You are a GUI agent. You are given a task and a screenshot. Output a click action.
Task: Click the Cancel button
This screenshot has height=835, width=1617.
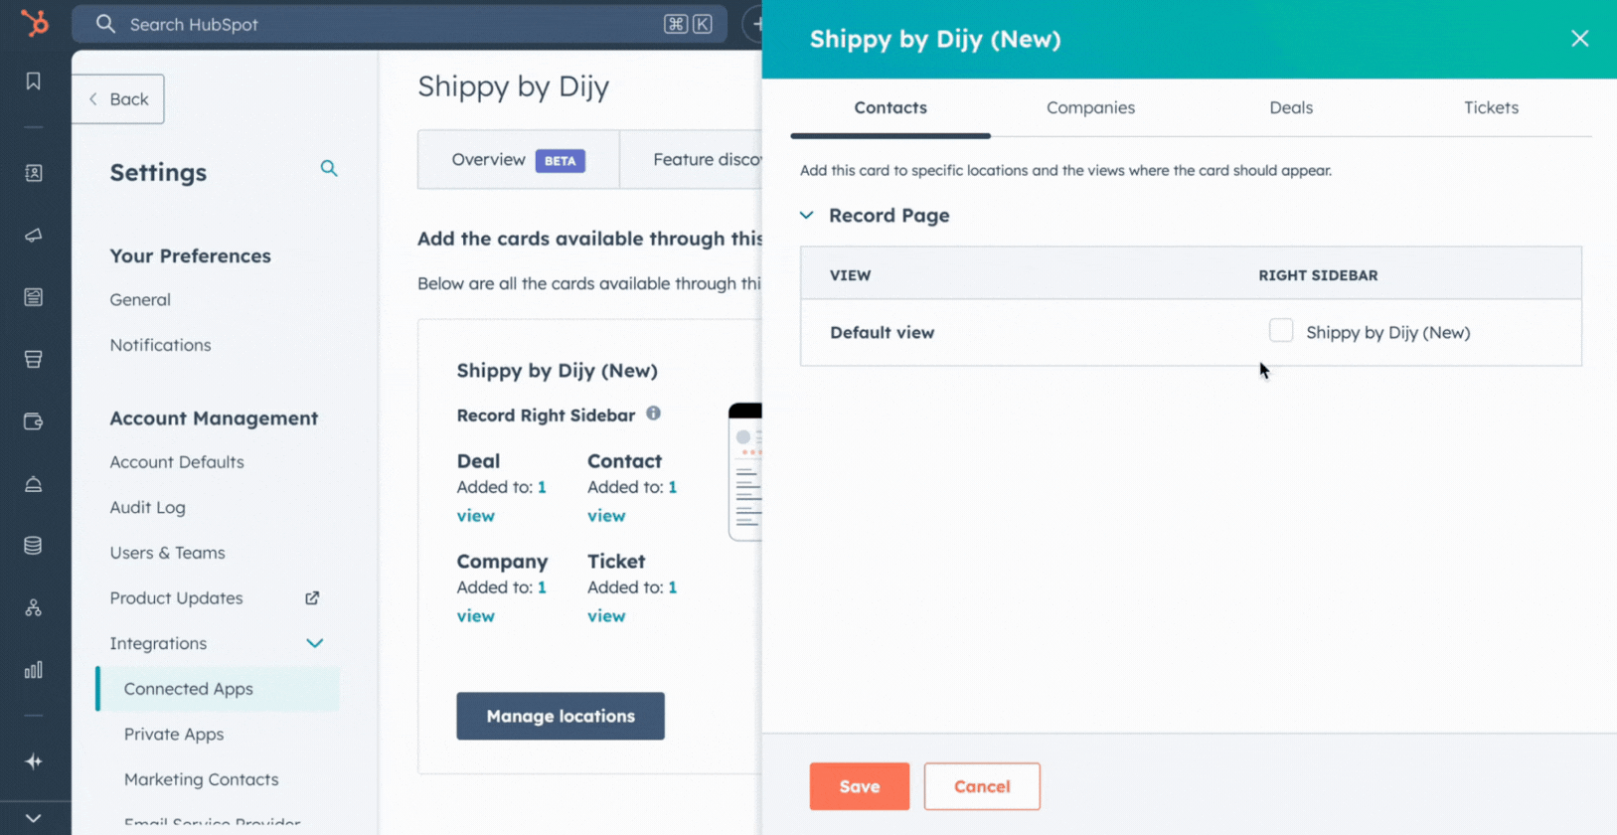coord(981,786)
